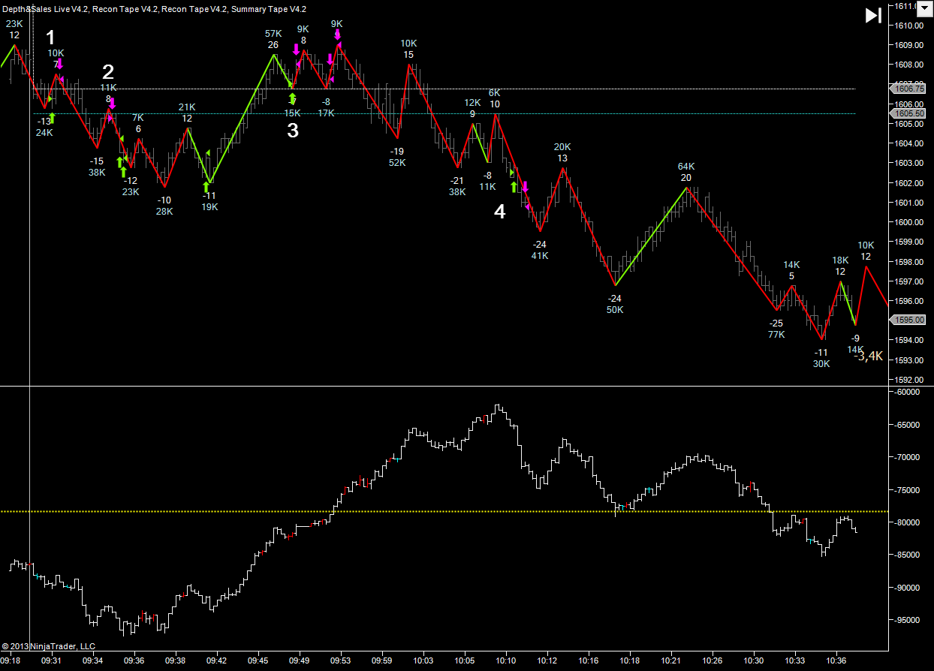This screenshot has height=671, width=934.
Task: Click the 10:10 time axis label
Action: point(506,660)
